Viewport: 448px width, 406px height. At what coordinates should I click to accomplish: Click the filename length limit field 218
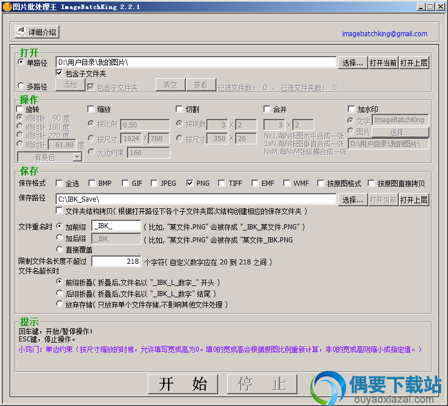click(x=116, y=261)
